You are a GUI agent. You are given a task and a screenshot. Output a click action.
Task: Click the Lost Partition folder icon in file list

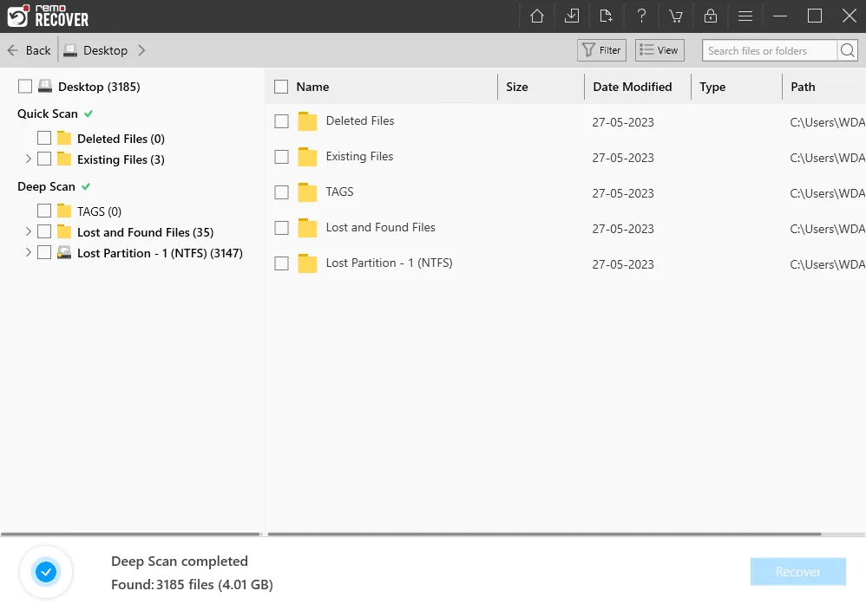click(307, 263)
